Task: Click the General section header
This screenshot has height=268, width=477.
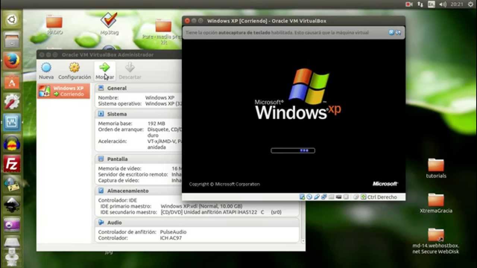Action: coord(117,88)
